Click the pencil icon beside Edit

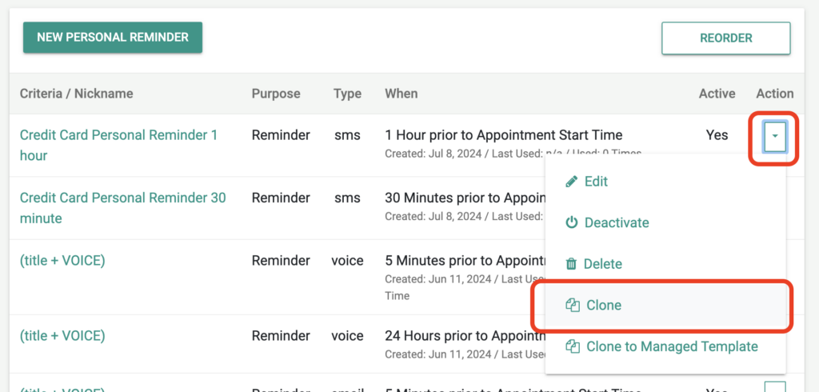(572, 182)
